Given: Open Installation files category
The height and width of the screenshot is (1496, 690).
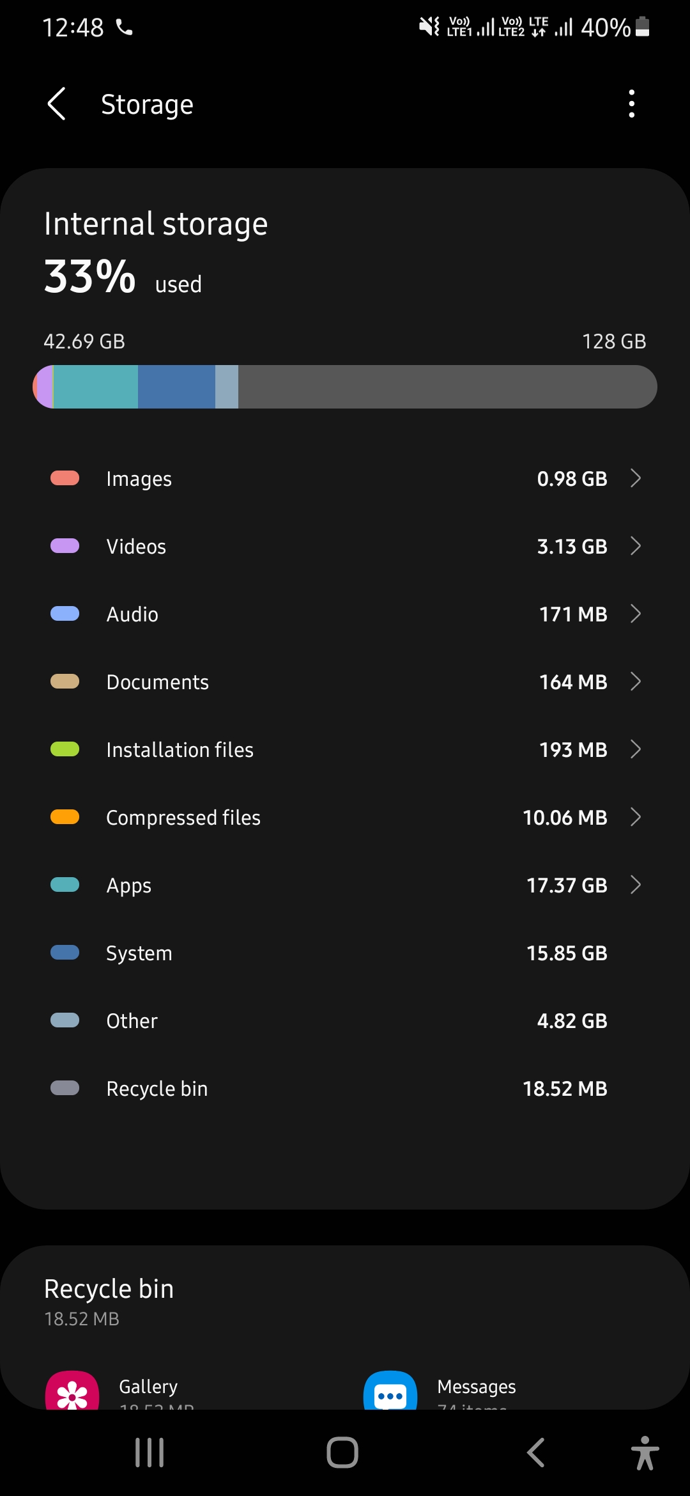Looking at the screenshot, I should tap(345, 749).
